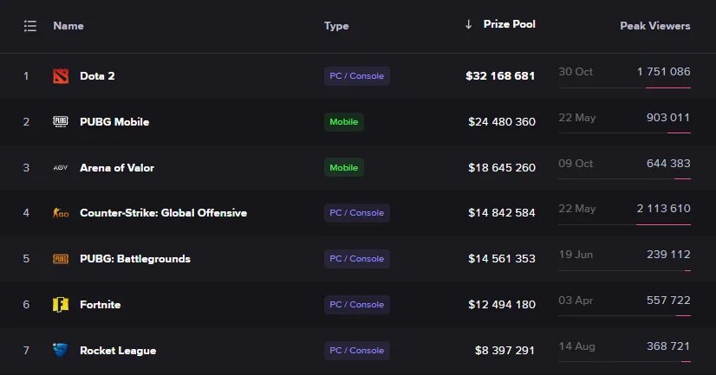Open the Dota 2 game link
This screenshot has width=716, height=375.
click(97, 76)
